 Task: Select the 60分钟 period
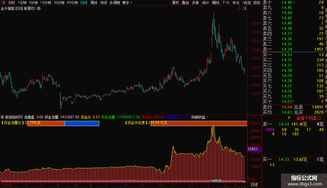click(72, 3)
